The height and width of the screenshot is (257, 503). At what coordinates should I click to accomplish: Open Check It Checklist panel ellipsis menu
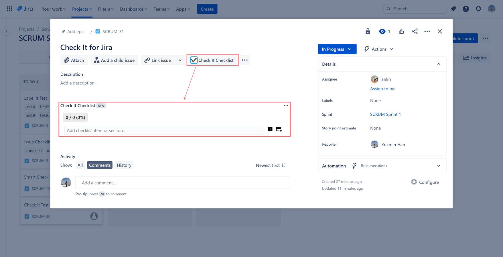point(286,105)
